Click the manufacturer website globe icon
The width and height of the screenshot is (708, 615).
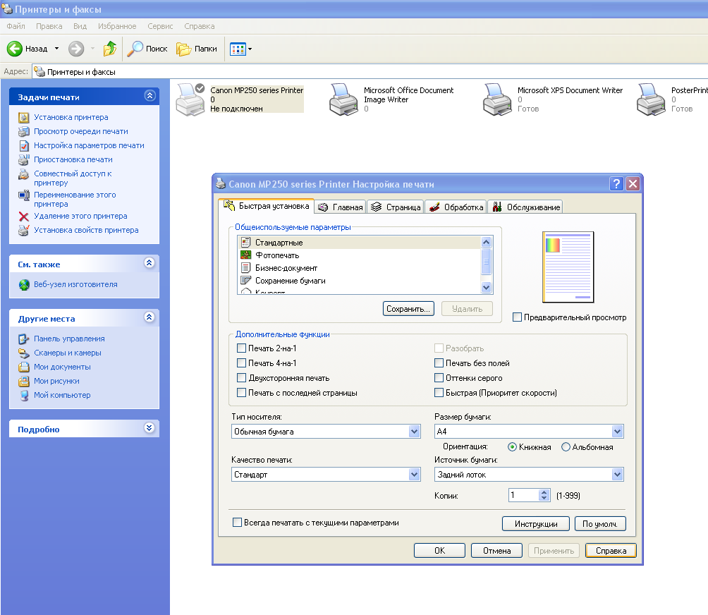pos(24,284)
